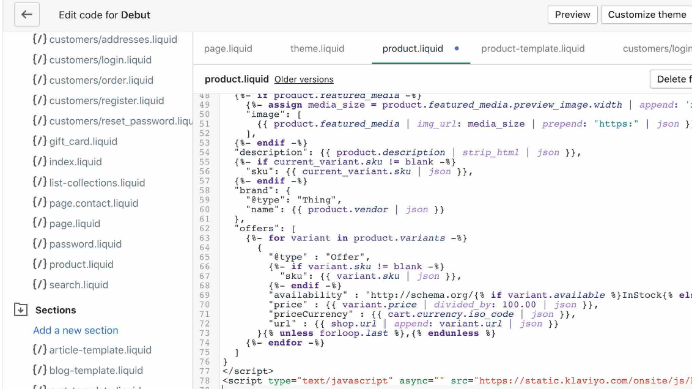Viewport: 692px width, 389px height.
Task: Click the code icon beside search.liquid
Action: (x=39, y=285)
